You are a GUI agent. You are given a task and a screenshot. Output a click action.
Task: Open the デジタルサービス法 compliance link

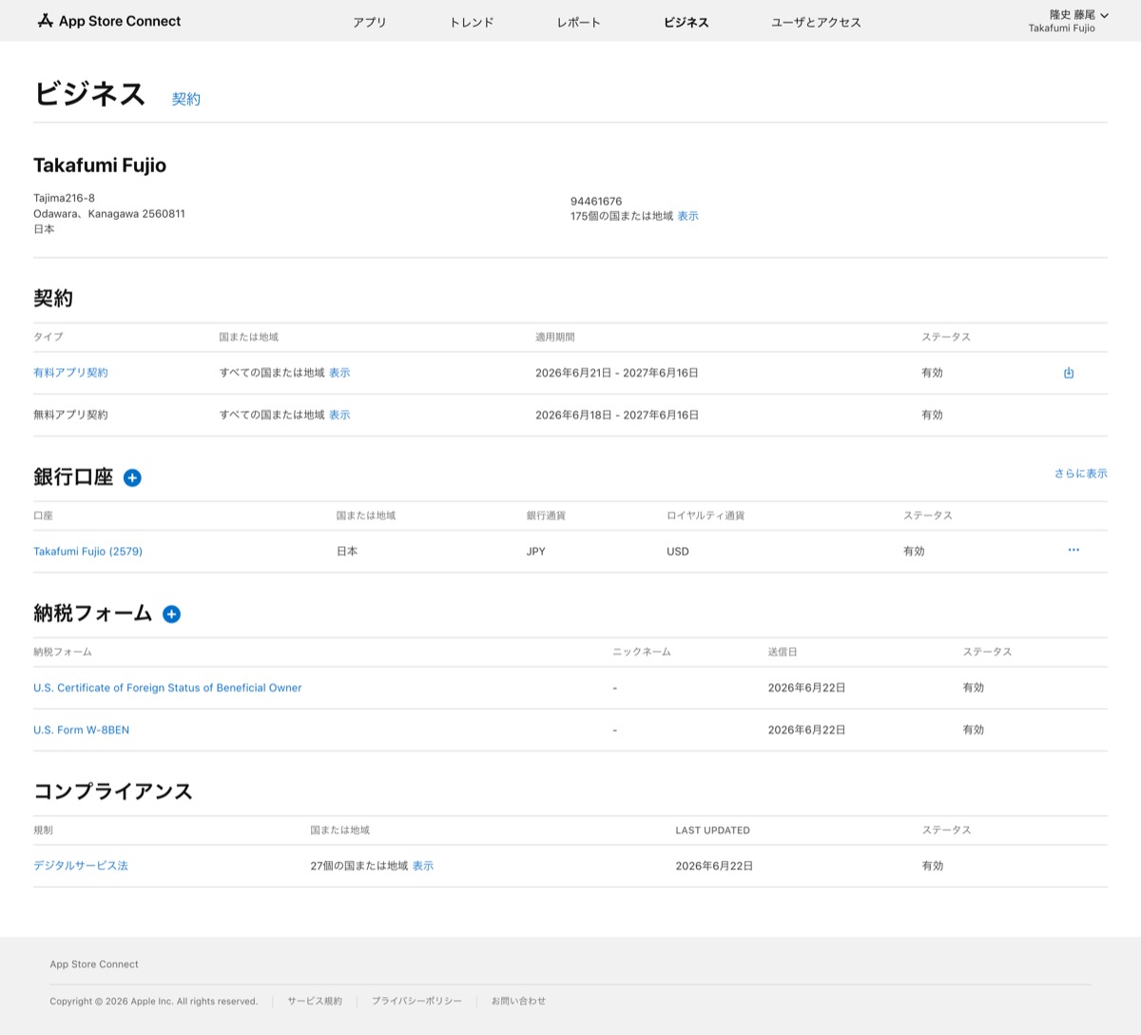pos(81,866)
